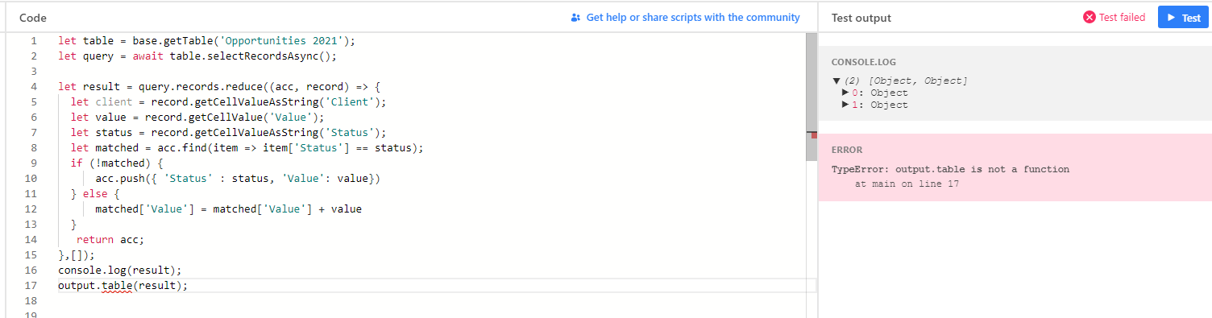Click return acc on line 14
1212x318 pixels.
pyautogui.click(x=110, y=240)
